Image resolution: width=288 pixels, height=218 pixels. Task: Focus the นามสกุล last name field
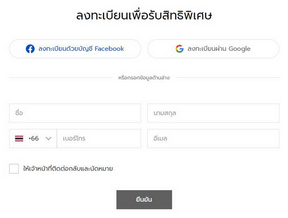click(x=213, y=113)
